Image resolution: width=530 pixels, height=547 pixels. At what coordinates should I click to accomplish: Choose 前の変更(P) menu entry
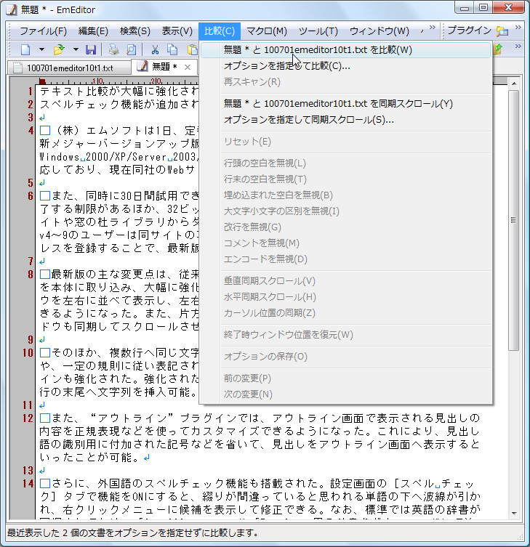346,378
